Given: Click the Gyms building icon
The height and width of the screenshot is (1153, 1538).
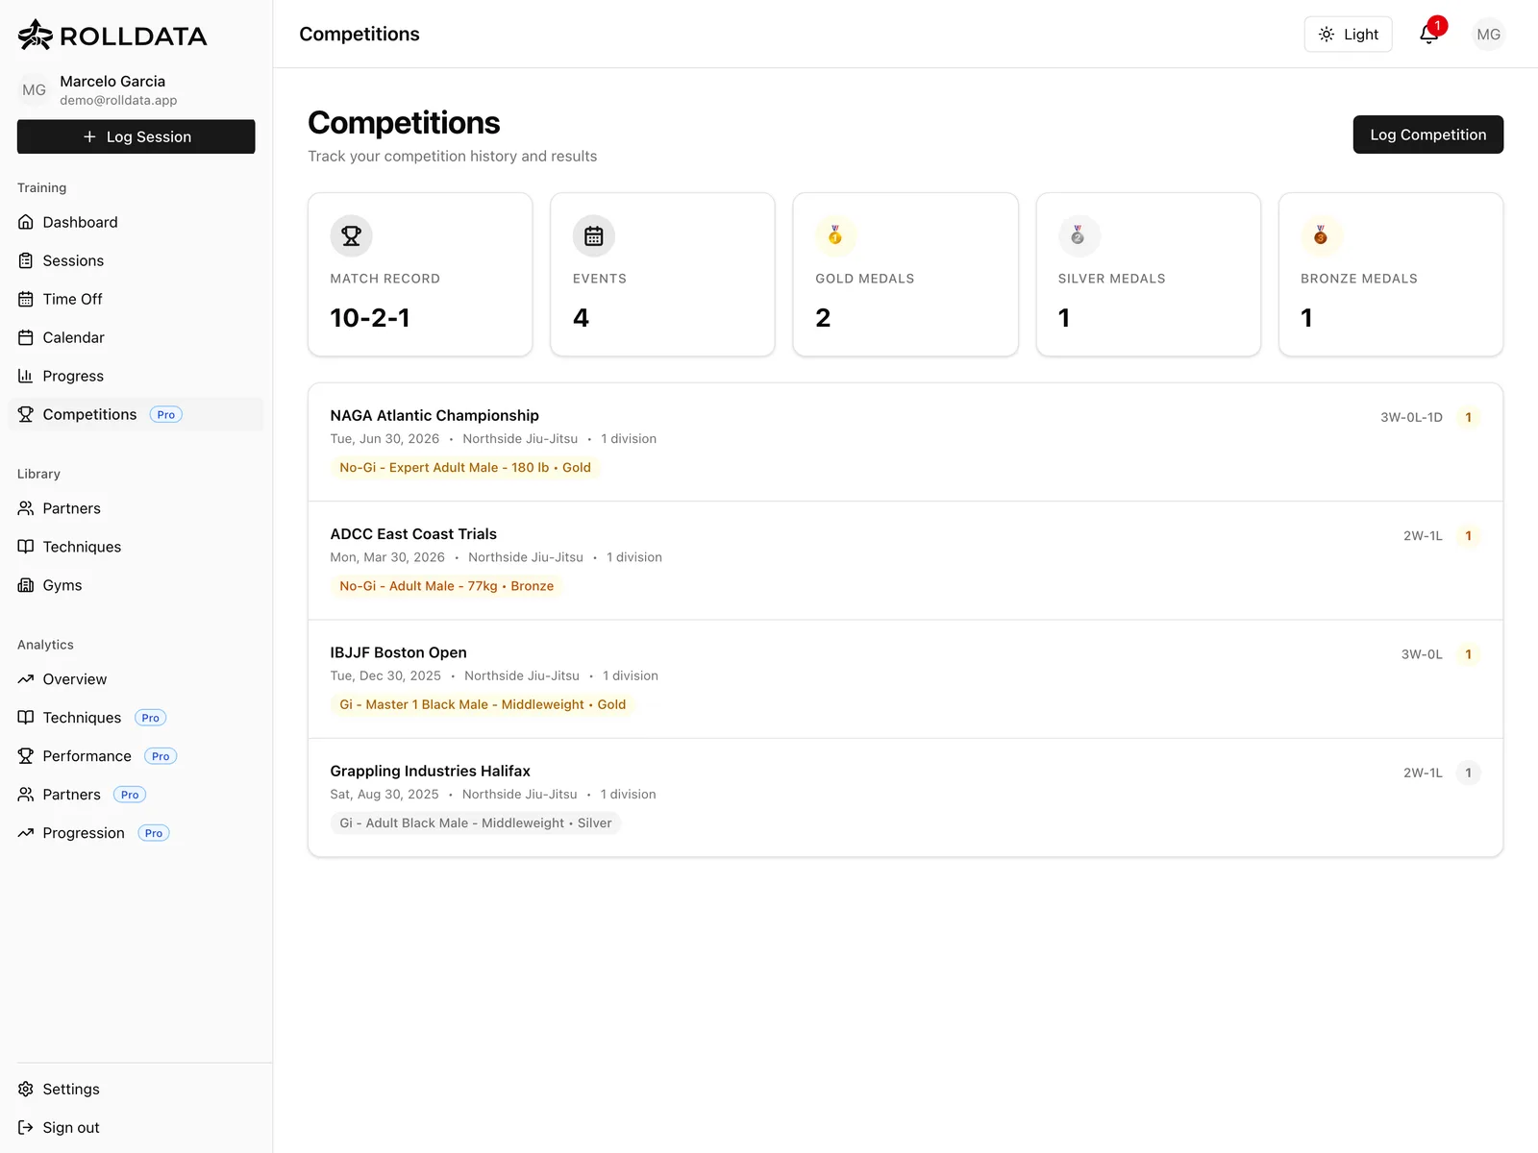Looking at the screenshot, I should (x=26, y=585).
